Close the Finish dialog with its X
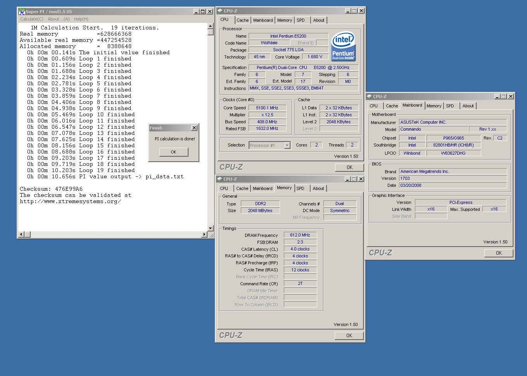527x376 pixels. (x=194, y=128)
